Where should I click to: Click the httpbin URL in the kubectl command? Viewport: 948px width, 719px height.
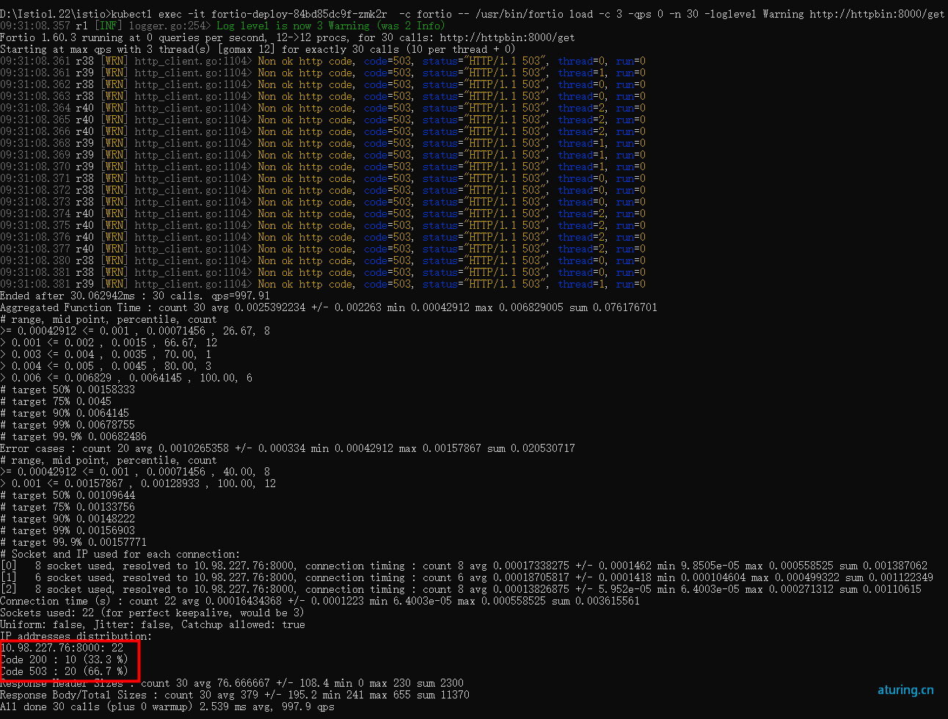tap(877, 14)
